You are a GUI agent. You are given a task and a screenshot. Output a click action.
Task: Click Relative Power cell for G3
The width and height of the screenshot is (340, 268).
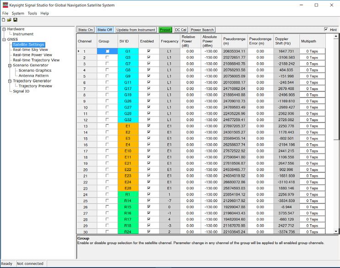pyautogui.click(x=190, y=58)
